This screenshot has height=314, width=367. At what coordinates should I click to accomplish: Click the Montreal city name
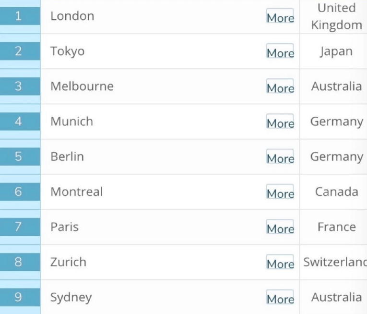tap(77, 192)
